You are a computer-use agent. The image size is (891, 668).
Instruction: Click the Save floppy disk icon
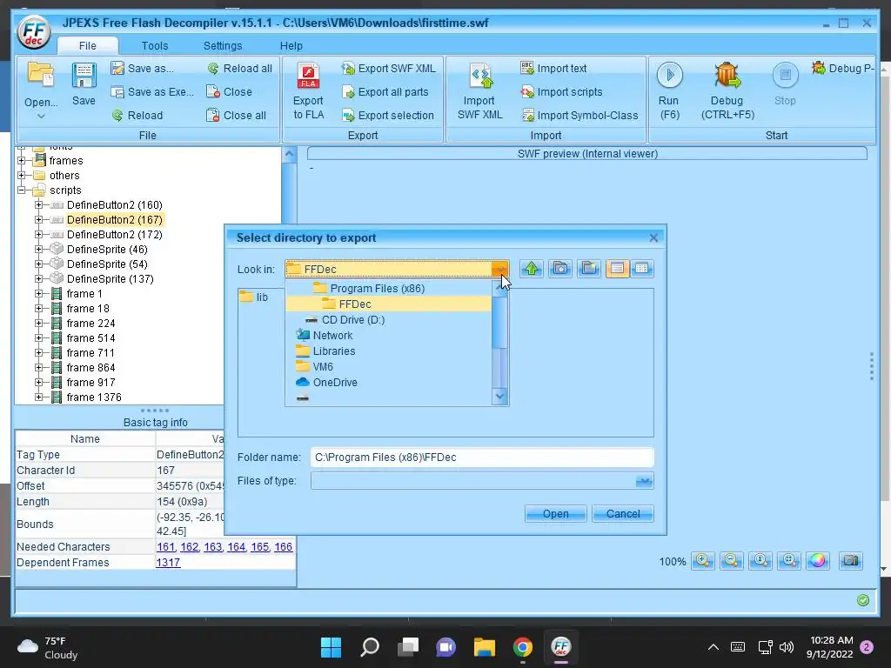pos(84,76)
